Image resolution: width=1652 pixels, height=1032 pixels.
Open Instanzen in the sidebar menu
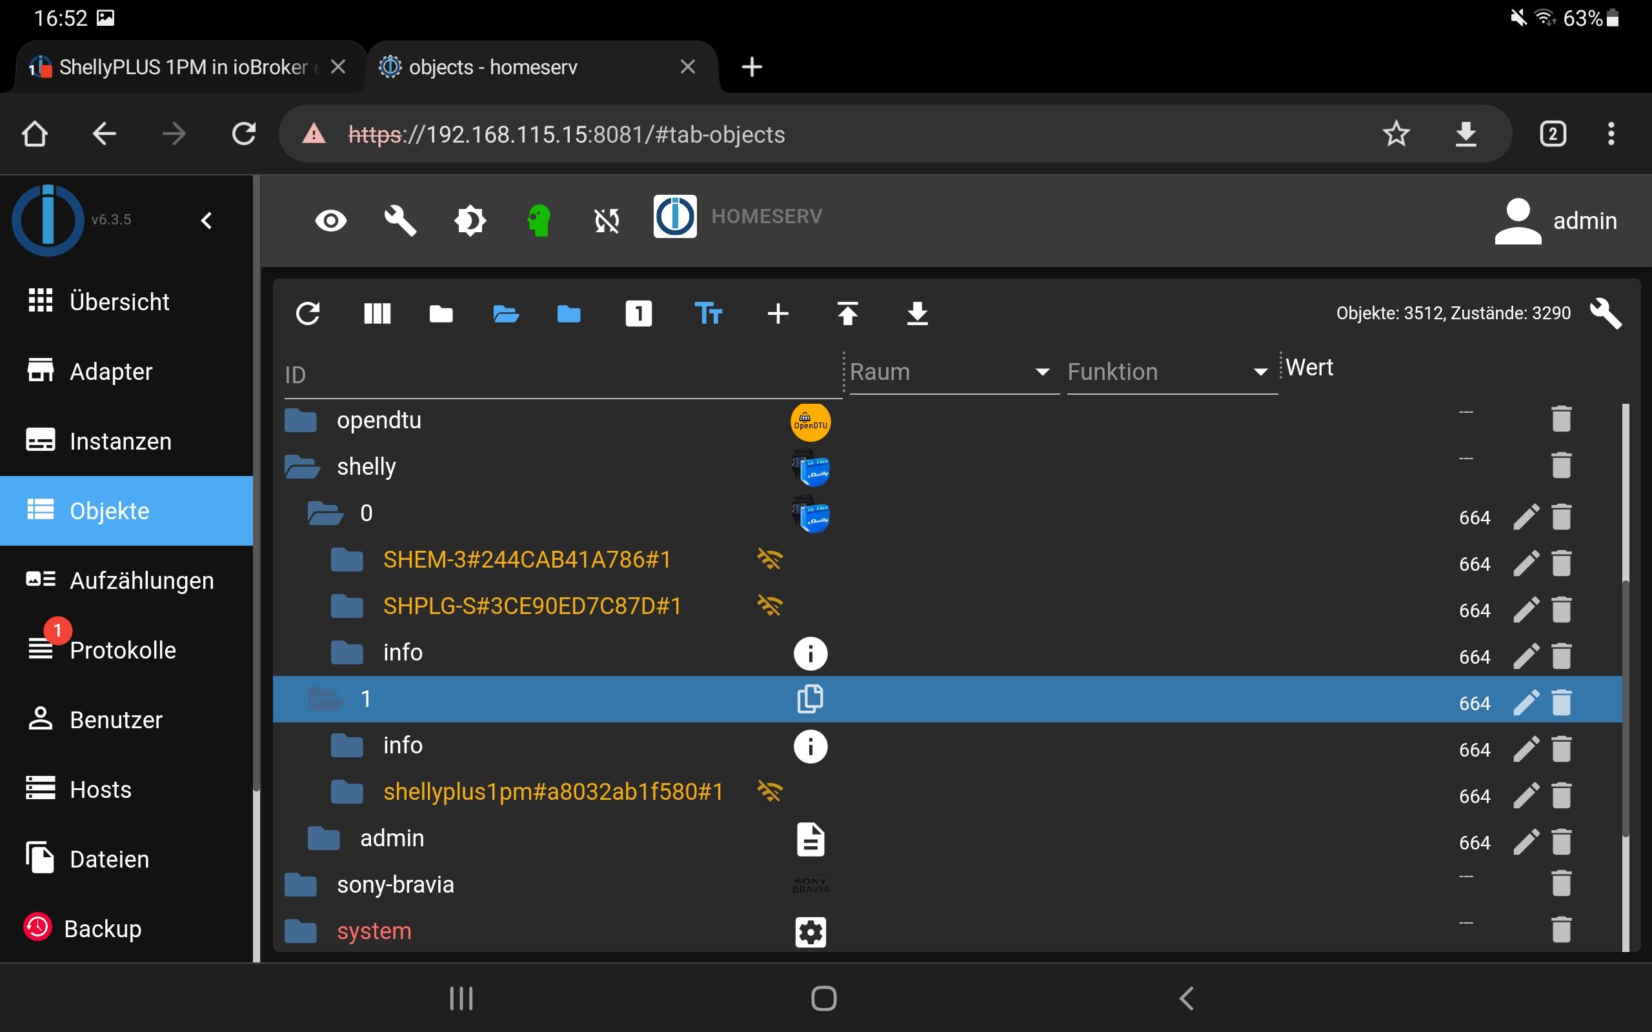120,441
